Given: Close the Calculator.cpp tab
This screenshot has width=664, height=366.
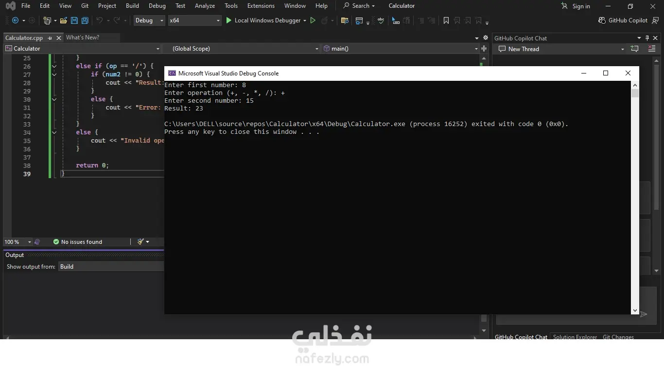Looking at the screenshot, I should pos(59,38).
